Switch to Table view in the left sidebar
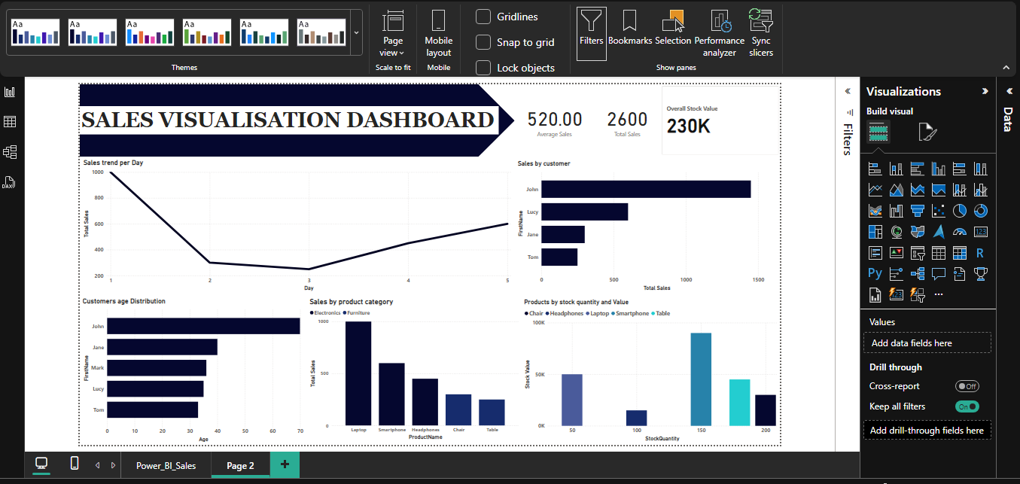This screenshot has height=484, width=1020. 11,122
